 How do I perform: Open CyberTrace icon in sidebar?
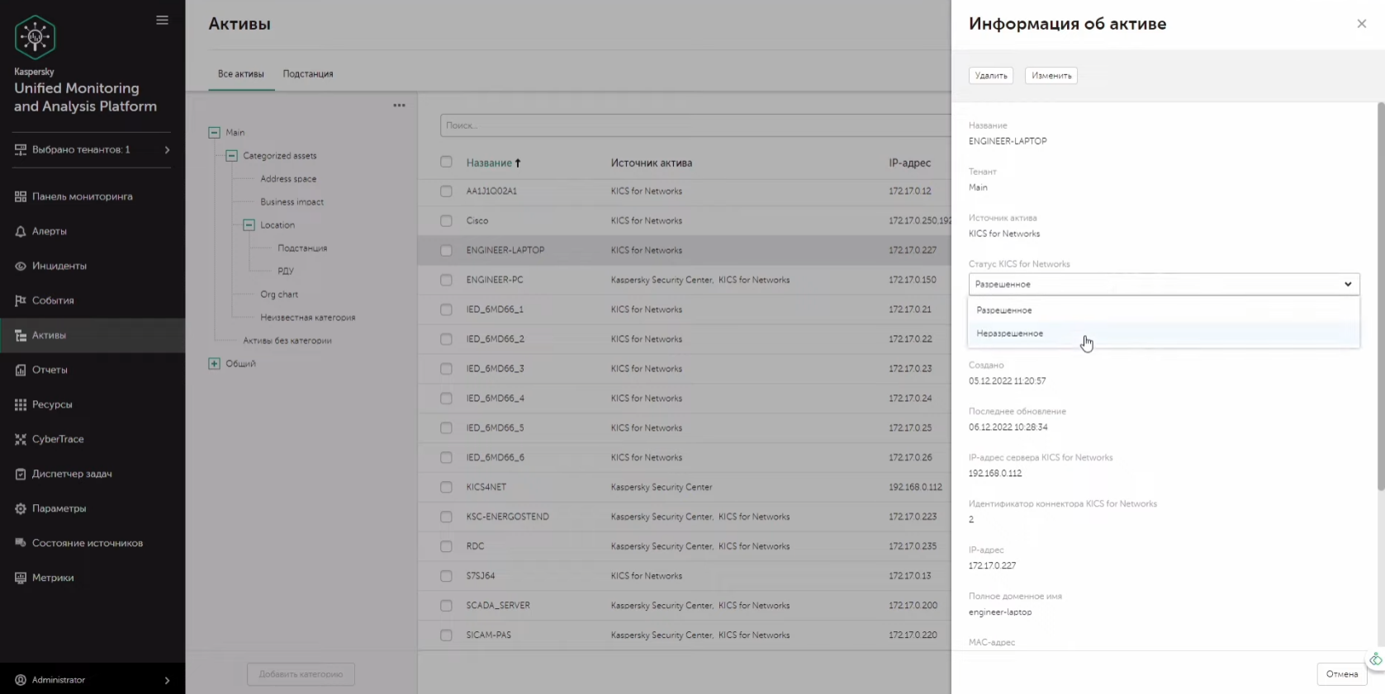click(21, 440)
